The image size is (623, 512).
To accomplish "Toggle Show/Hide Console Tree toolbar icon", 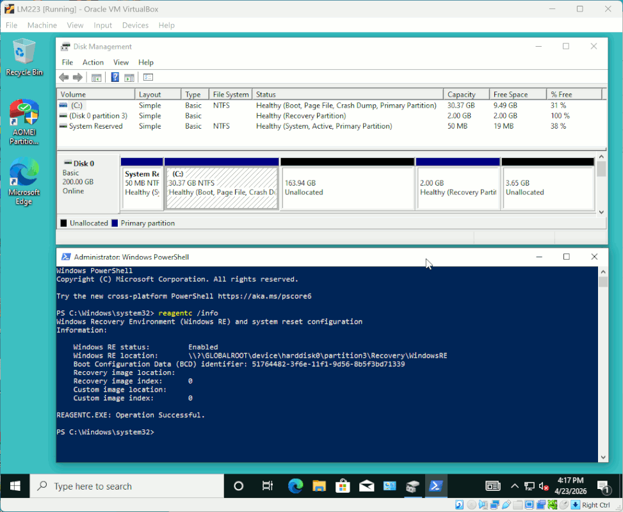I will (x=96, y=77).
